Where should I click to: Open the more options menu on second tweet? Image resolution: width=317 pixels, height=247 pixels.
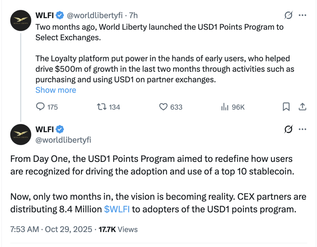pyautogui.click(x=302, y=129)
